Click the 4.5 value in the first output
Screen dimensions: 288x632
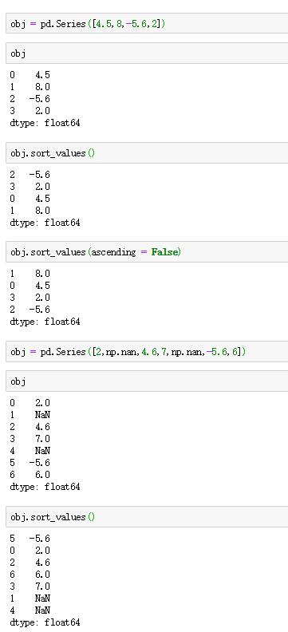pos(43,75)
